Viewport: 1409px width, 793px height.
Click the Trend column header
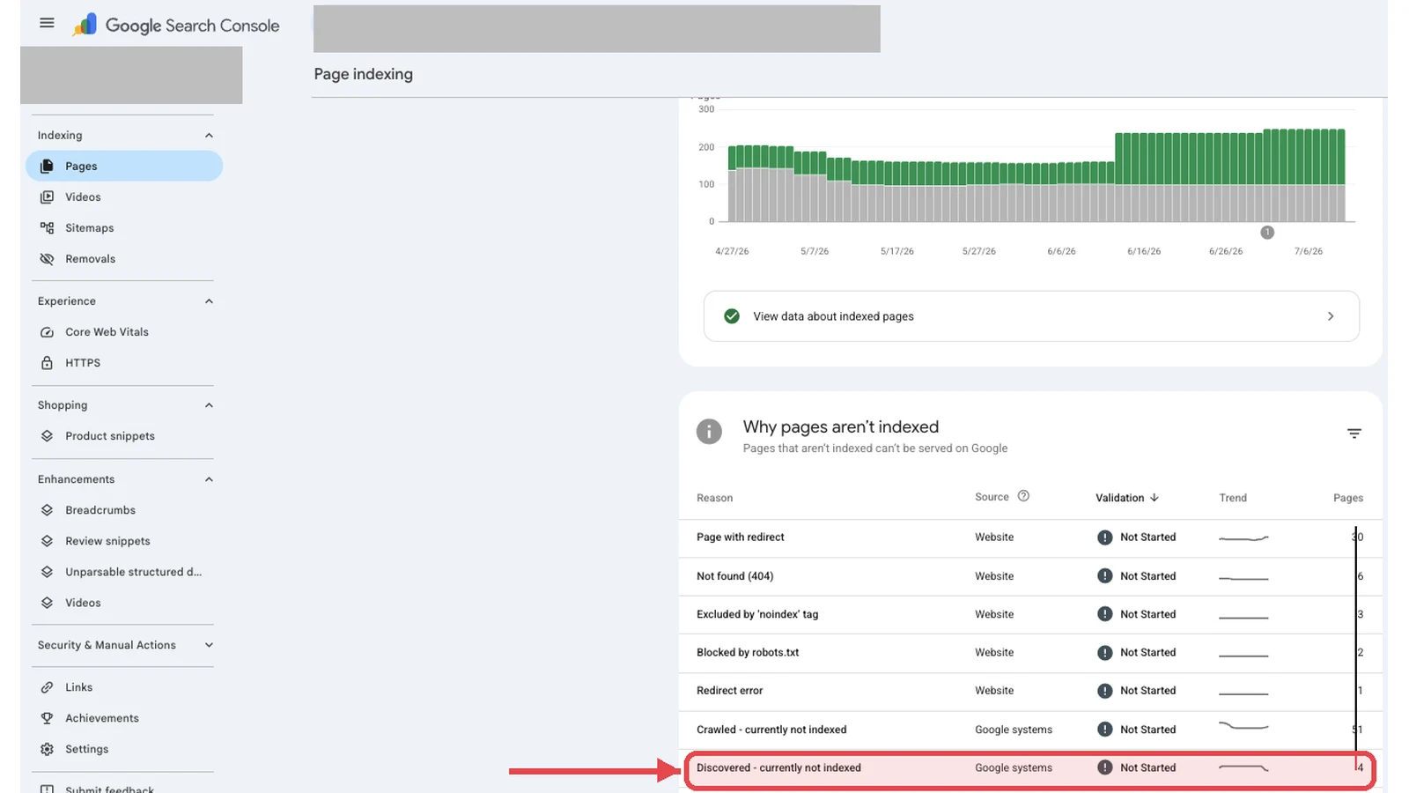click(1232, 498)
